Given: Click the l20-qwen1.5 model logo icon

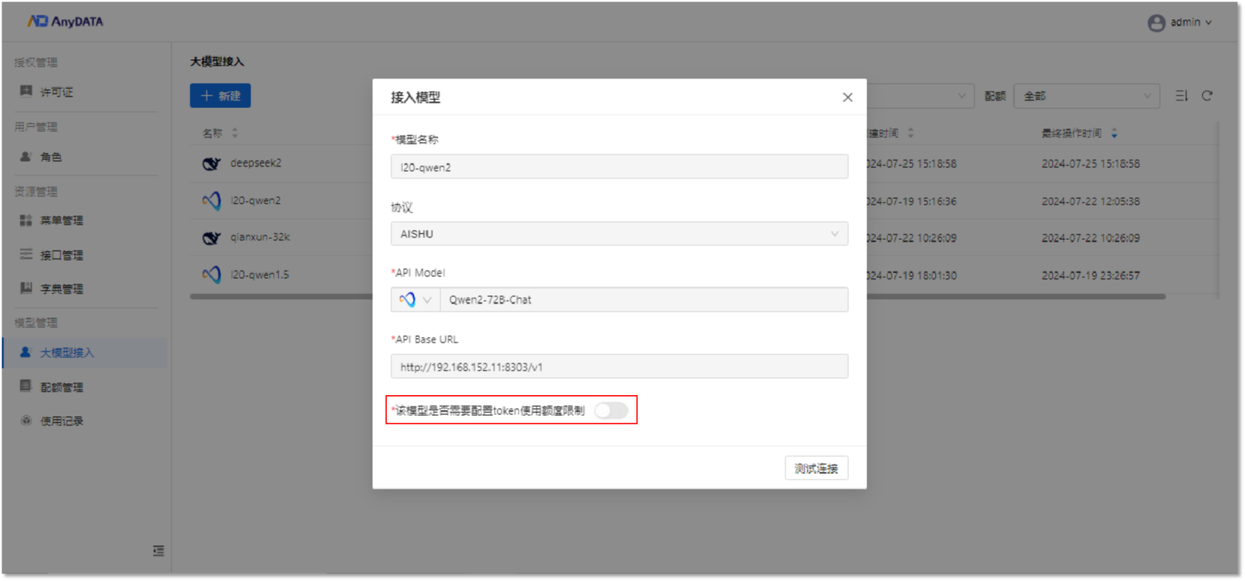Looking at the screenshot, I should click(x=211, y=275).
